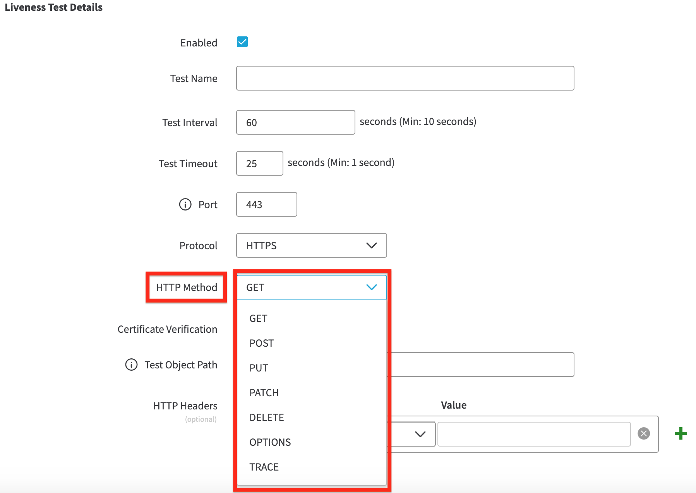Remove header row with gray X icon
The width and height of the screenshot is (696, 493).
[x=644, y=433]
